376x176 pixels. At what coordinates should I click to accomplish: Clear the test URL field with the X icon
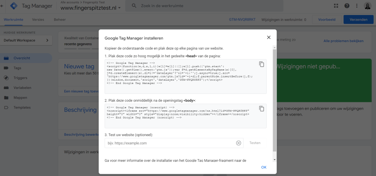(238, 143)
